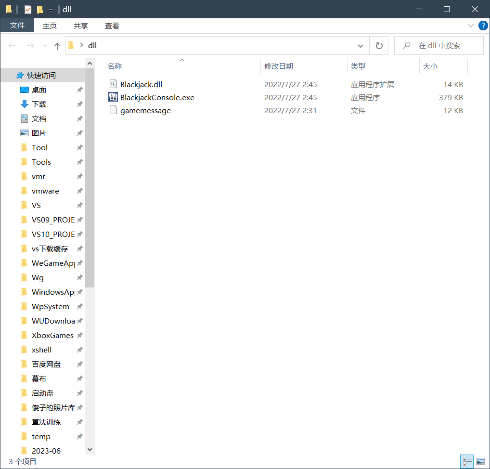Switch to details view icon in status bar
Viewport: 490px width, 469px height.
click(467, 461)
